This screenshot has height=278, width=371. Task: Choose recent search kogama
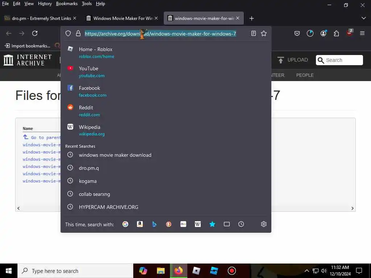coord(166,181)
